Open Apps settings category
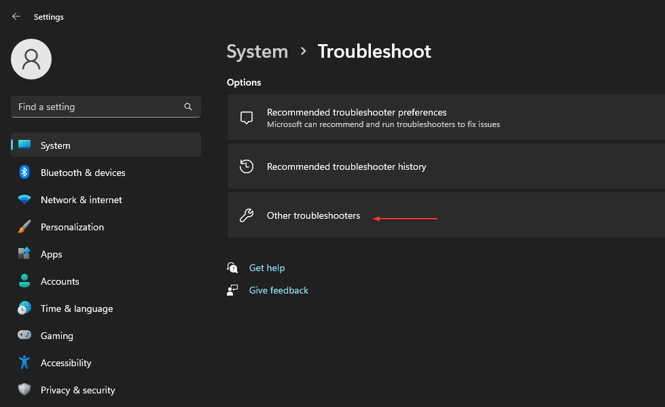Viewport: 665px width, 407px height. (51, 254)
